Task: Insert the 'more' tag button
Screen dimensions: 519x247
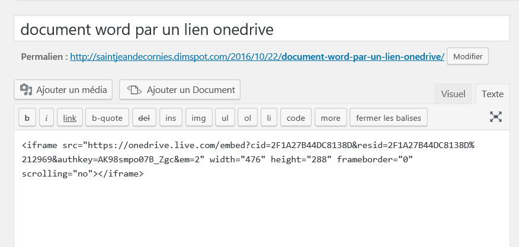Action: click(331, 118)
